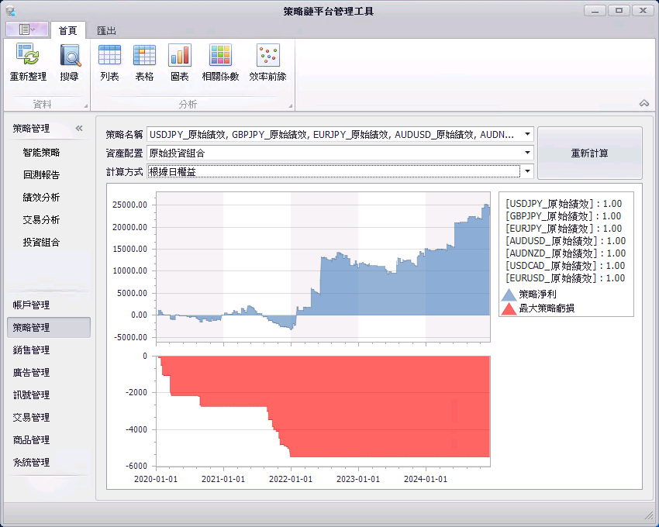The image size is (659, 527).
Task: Click the app icon in title bar
Action: (11, 11)
